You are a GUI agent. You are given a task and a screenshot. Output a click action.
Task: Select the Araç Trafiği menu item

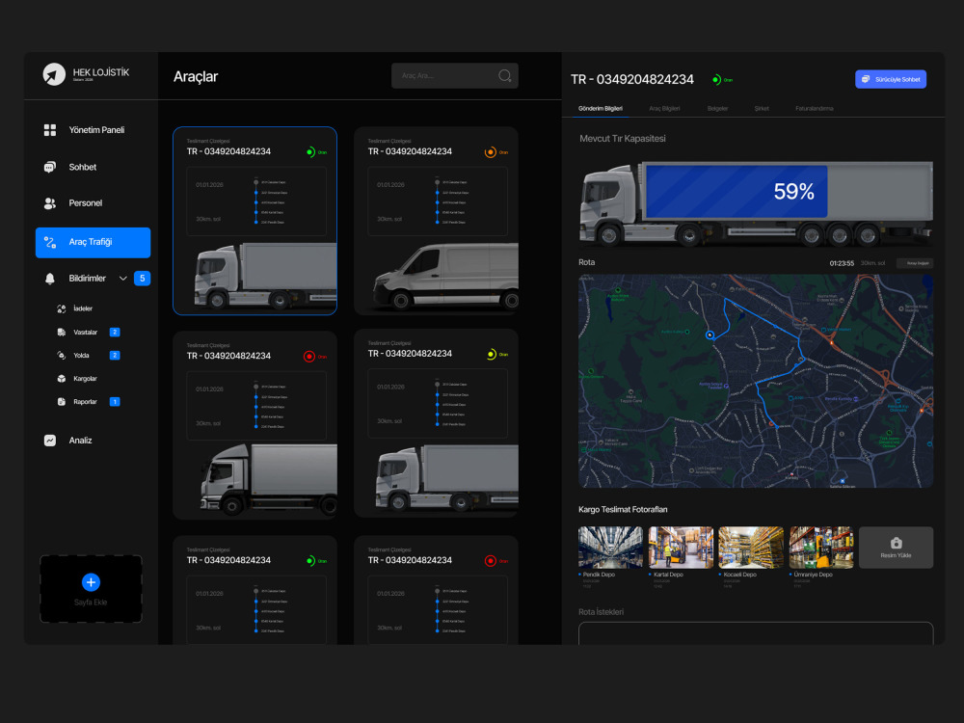coord(93,242)
